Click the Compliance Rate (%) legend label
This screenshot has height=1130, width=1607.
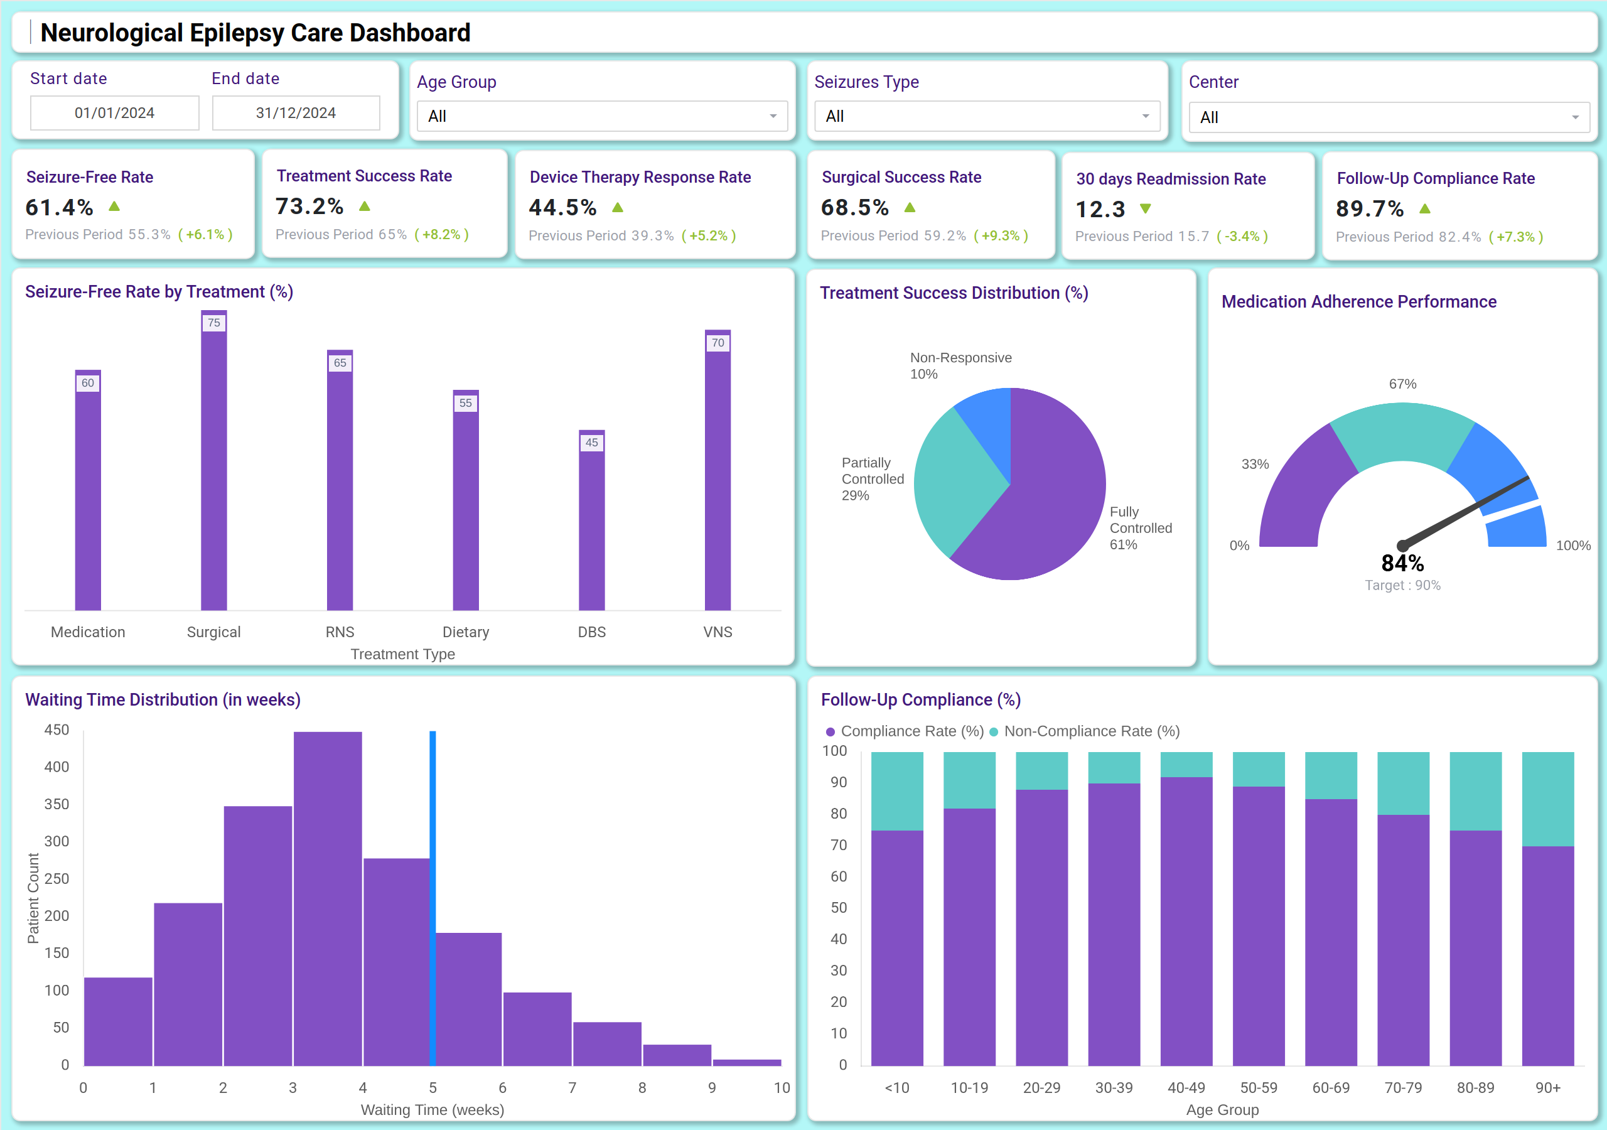[x=913, y=731]
